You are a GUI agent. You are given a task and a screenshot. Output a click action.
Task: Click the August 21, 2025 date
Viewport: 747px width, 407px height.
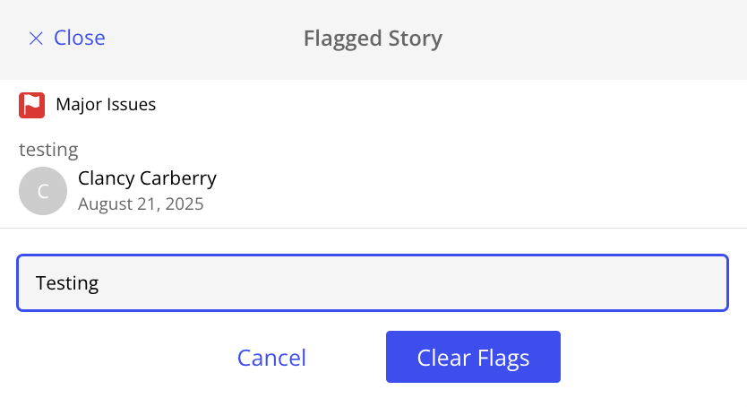[141, 203]
